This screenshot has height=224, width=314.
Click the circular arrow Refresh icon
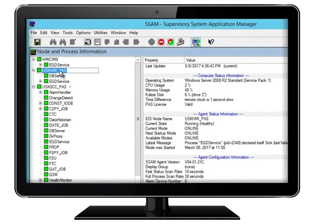click(x=88, y=42)
